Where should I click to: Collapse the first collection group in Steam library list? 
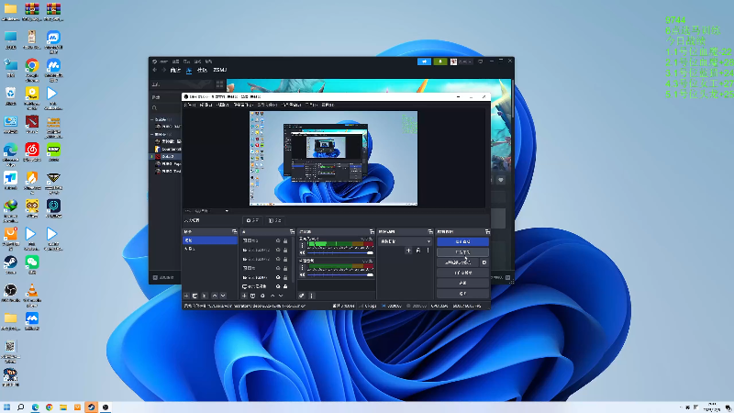click(x=152, y=119)
